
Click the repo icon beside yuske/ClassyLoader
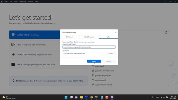point(93,75)
